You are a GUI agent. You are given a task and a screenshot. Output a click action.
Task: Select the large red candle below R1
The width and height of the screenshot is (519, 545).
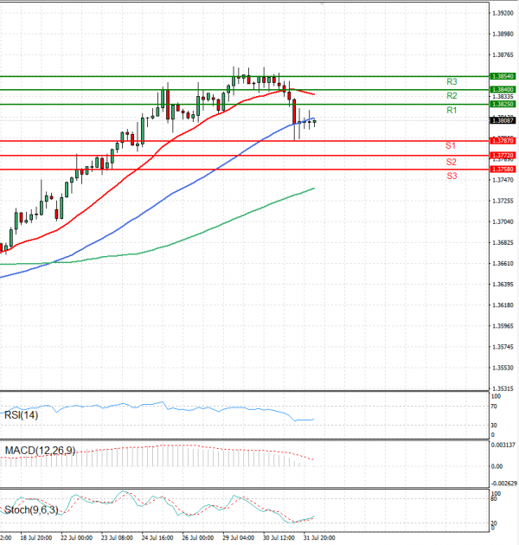[294, 112]
